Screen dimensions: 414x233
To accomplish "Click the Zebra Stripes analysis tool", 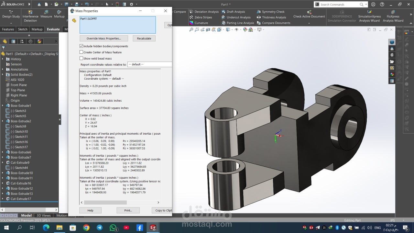I will [x=203, y=17].
